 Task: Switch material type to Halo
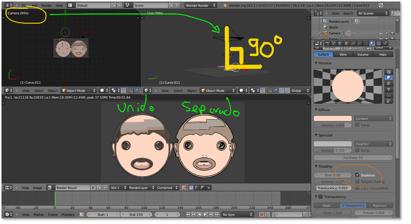point(383,55)
